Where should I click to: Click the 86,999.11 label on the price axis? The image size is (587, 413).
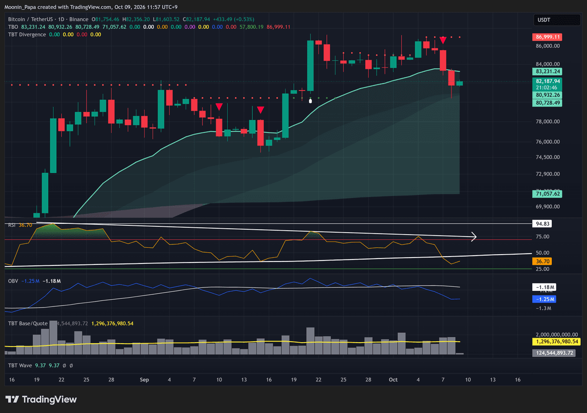coord(548,37)
